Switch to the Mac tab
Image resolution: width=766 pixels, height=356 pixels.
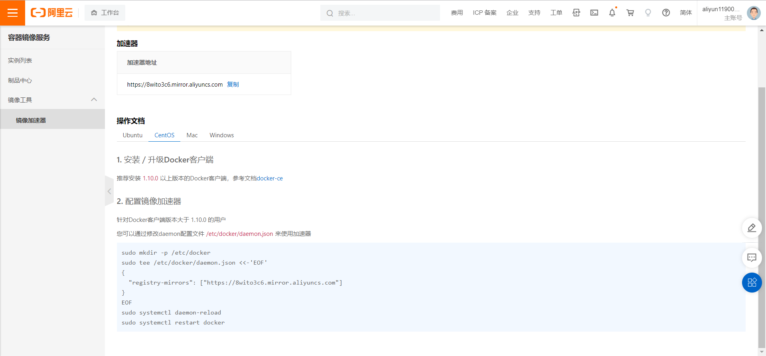192,135
